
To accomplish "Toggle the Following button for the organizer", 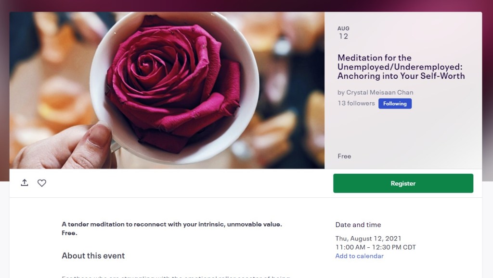I will (x=395, y=104).
